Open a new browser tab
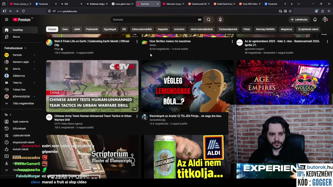 point(292,4)
